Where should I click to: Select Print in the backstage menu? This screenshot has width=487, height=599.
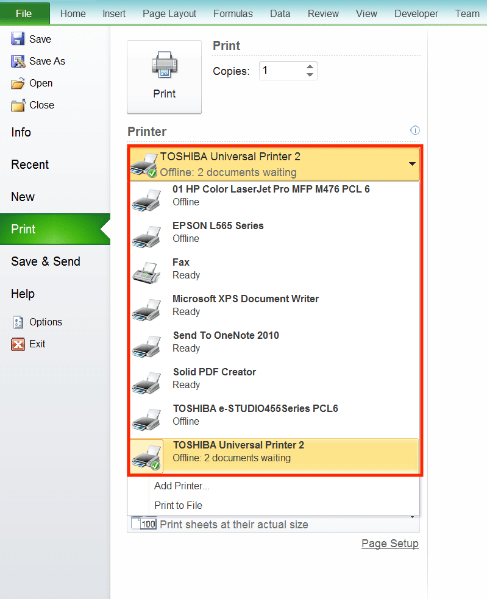(x=55, y=229)
